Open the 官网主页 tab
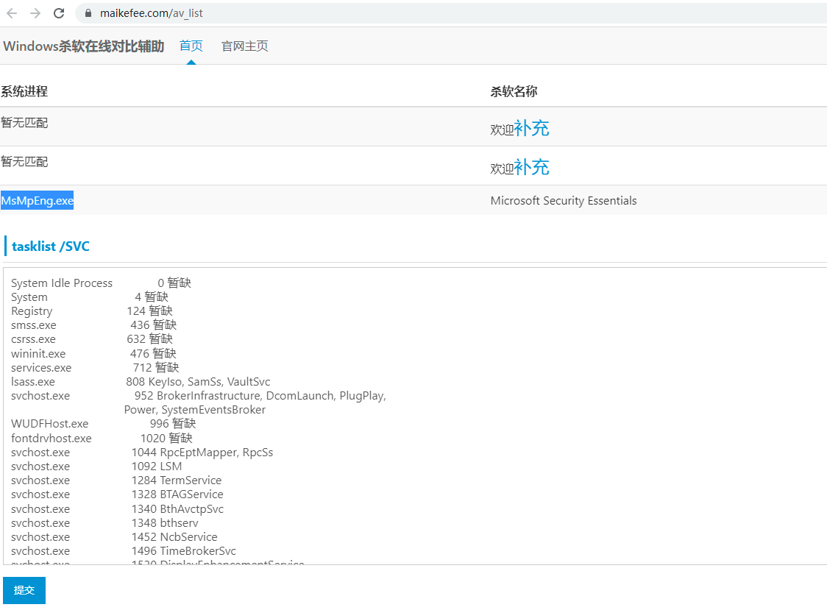 click(x=245, y=46)
